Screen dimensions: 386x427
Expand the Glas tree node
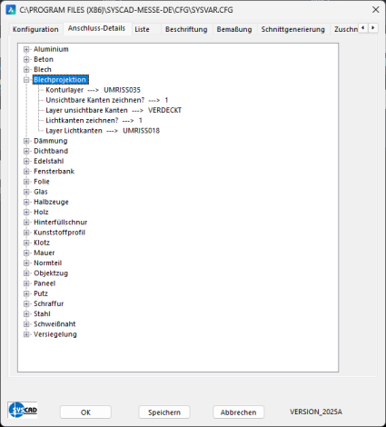tap(26, 192)
